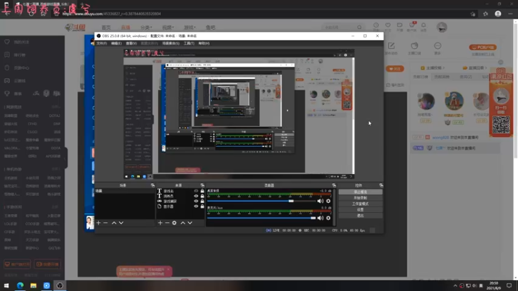Click 开始录制 button in OBS controls
Screen dimensions: 518x291
360,198
